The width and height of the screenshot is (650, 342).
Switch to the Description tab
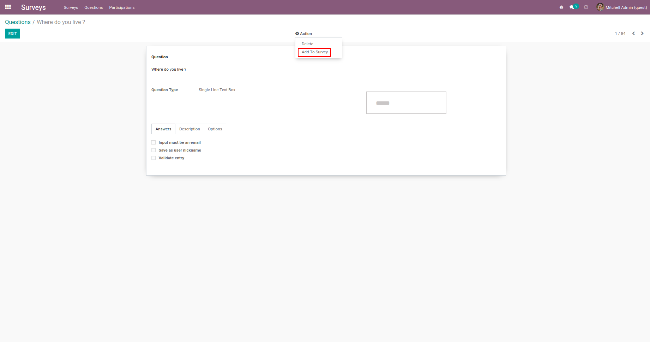point(189,129)
